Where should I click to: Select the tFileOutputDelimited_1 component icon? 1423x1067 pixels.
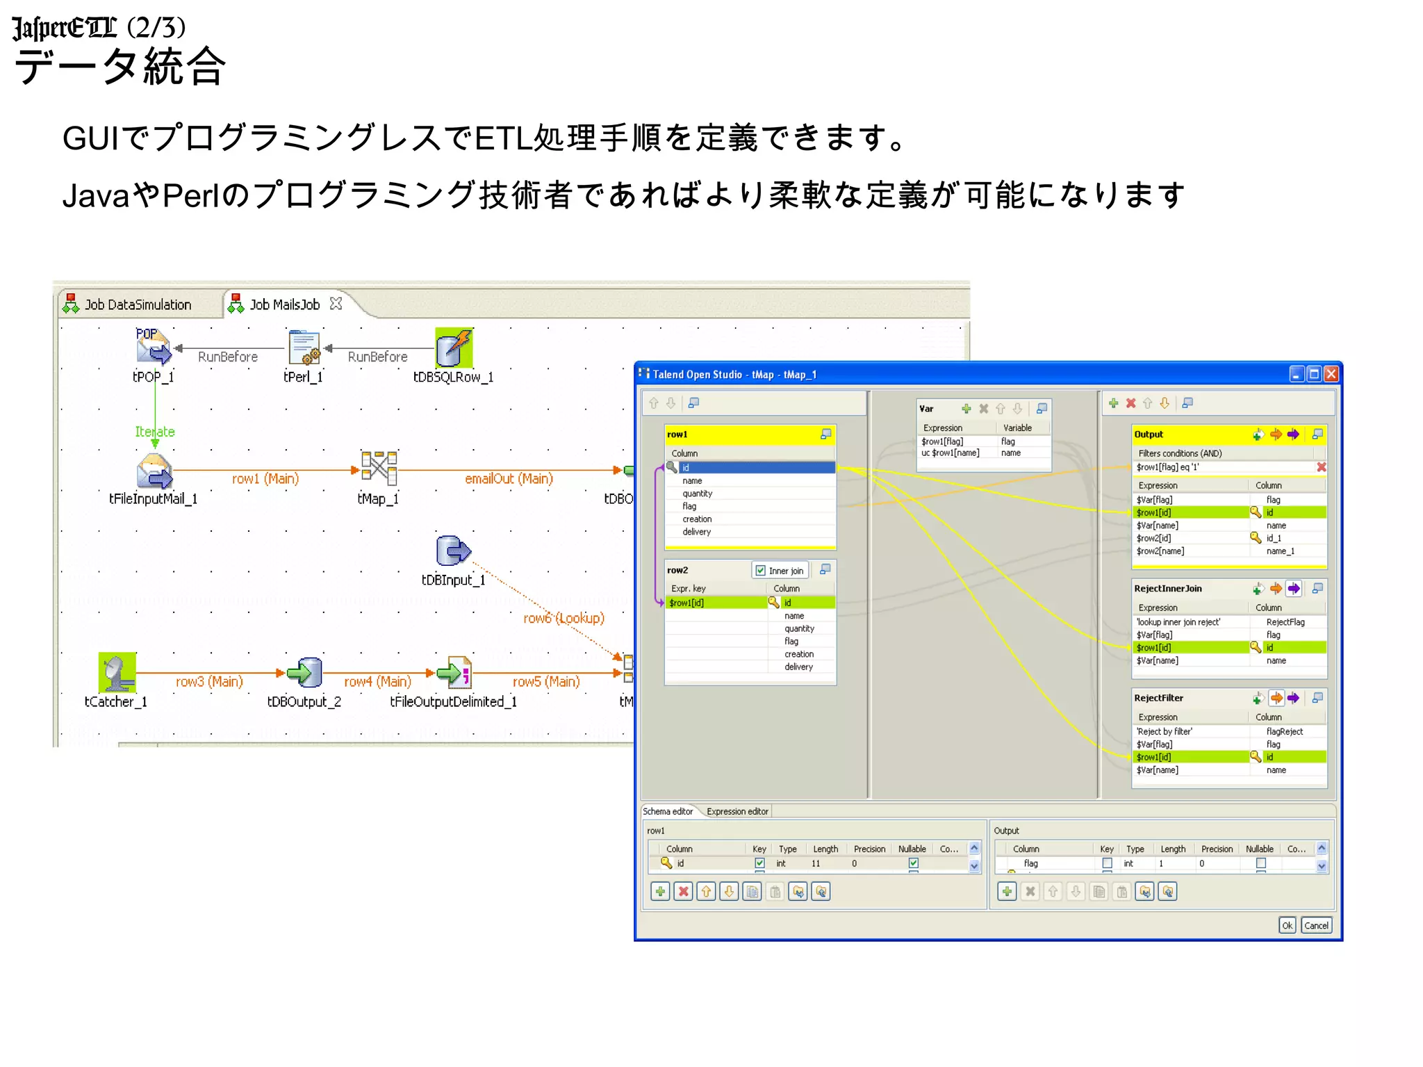[x=454, y=672]
